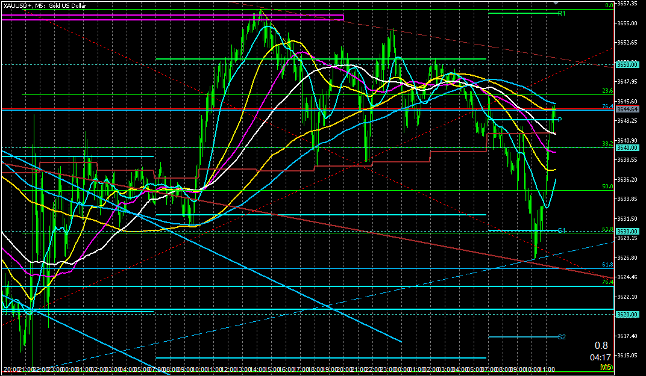Viewport: 646px width, 376px height.
Task: Select the S2 support pivot label
Action: click(x=561, y=337)
